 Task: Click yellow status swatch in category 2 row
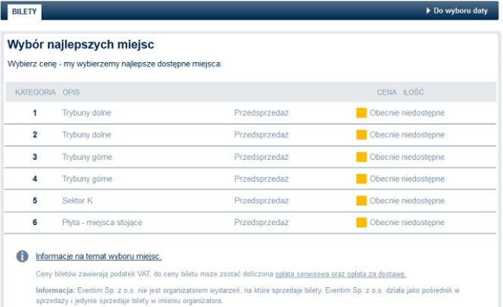361,135
